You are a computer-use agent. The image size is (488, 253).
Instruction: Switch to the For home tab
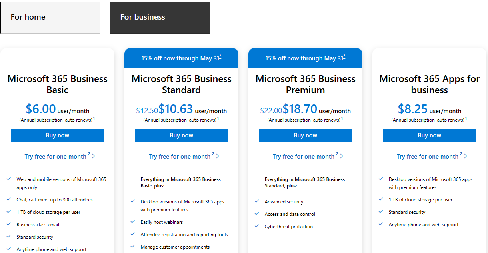pyautogui.click(x=50, y=17)
